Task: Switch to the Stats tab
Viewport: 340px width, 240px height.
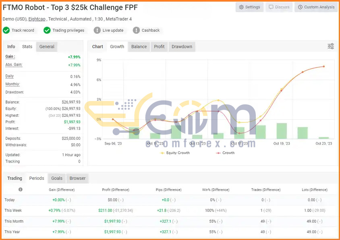Action: point(27,47)
